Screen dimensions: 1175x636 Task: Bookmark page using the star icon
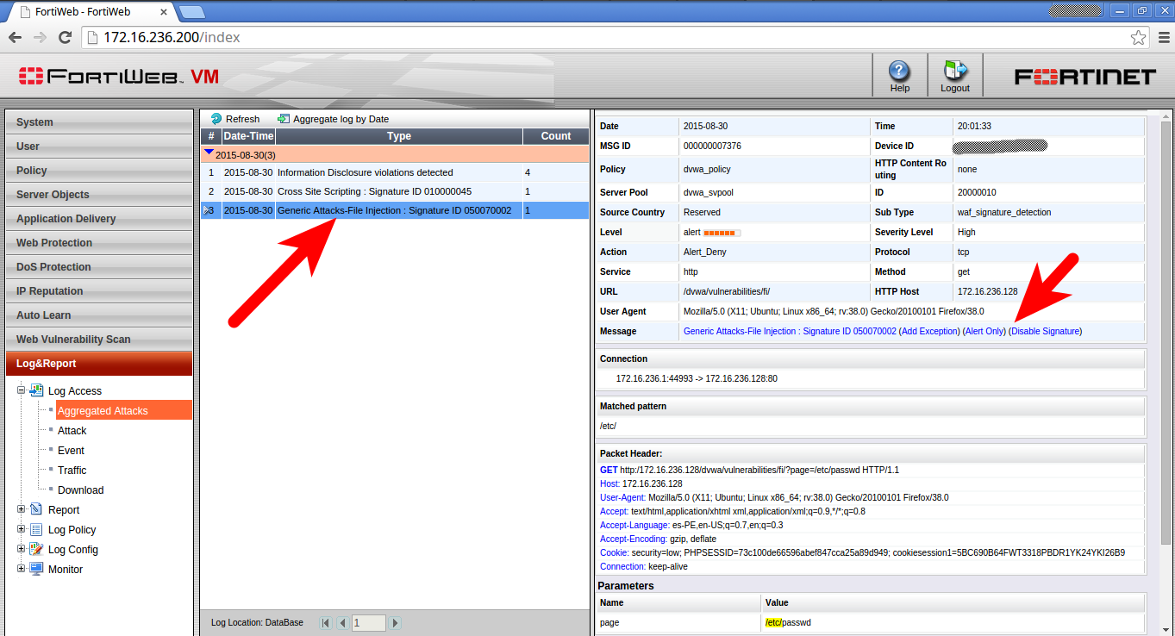tap(1138, 37)
